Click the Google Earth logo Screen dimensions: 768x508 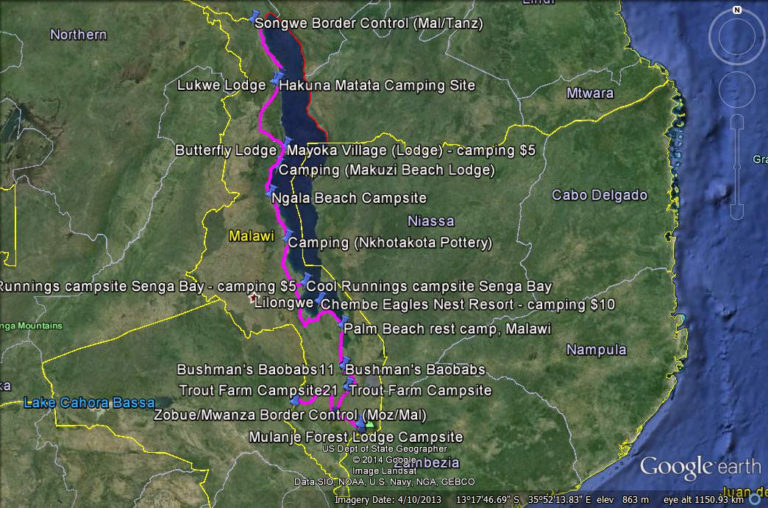tap(699, 465)
